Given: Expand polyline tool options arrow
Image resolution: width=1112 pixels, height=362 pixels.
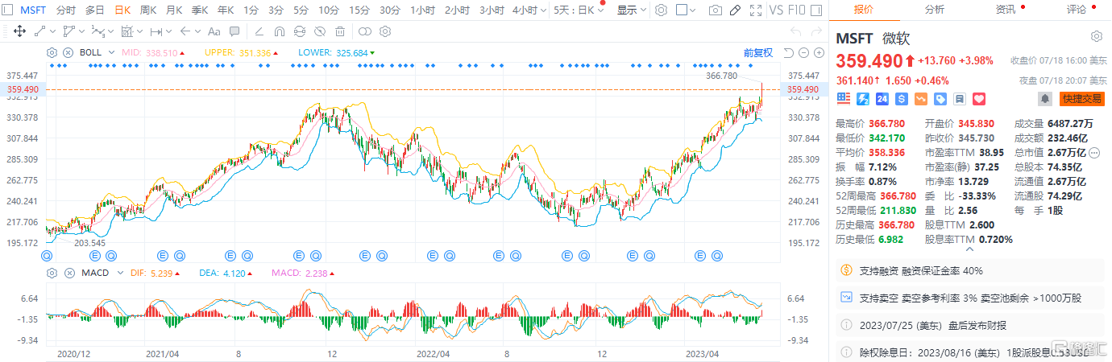Looking at the screenshot, I should pyautogui.click(x=81, y=31).
